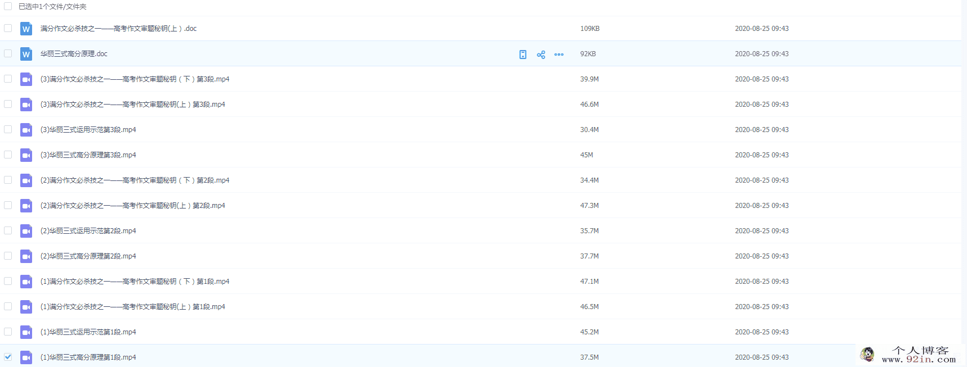This screenshot has width=967, height=367.
Task: Click the 45M size value
Action: coord(586,155)
